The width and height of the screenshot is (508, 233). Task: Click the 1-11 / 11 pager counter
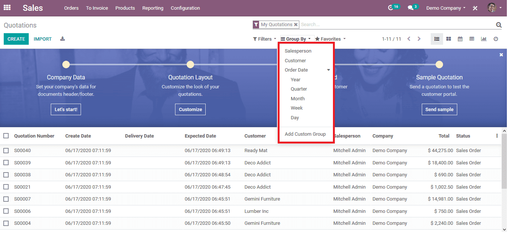[x=391, y=39]
